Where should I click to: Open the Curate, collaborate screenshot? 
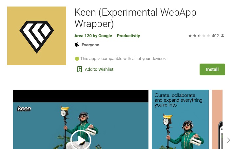click(180, 119)
